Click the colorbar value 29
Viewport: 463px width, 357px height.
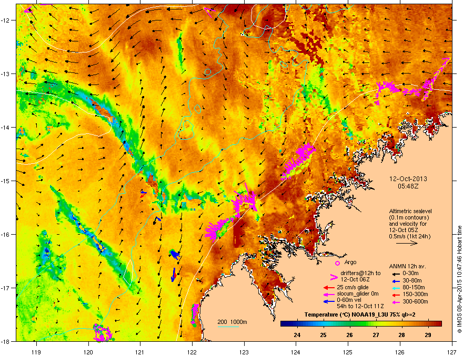click(428, 335)
